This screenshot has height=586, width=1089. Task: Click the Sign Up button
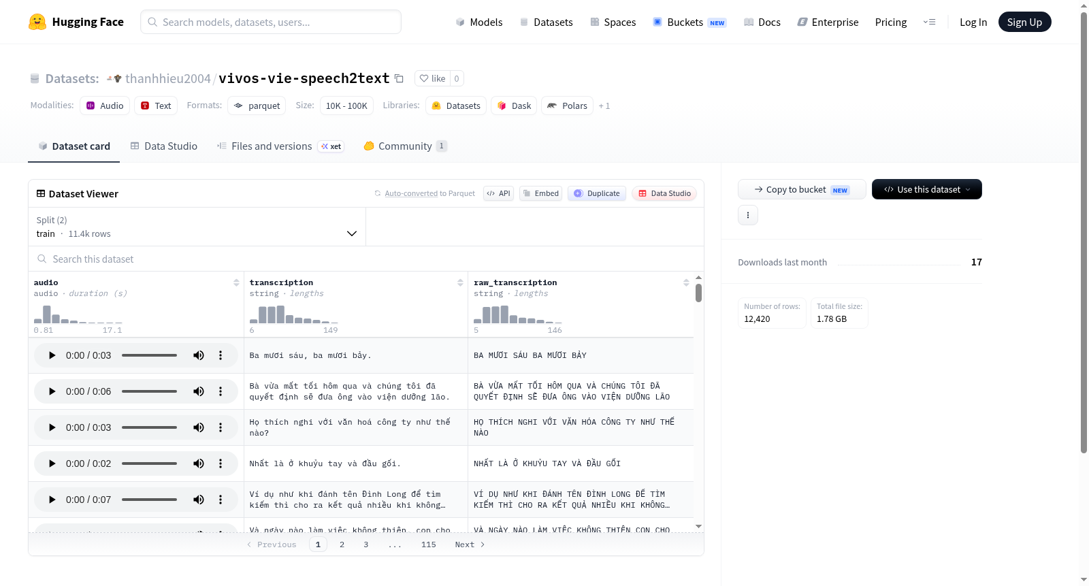1024,22
